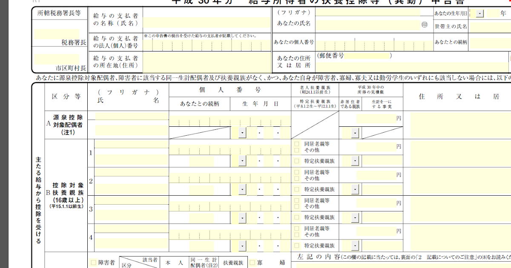Click dependent row 1 個人番号 field

pyautogui.click(x=230, y=150)
